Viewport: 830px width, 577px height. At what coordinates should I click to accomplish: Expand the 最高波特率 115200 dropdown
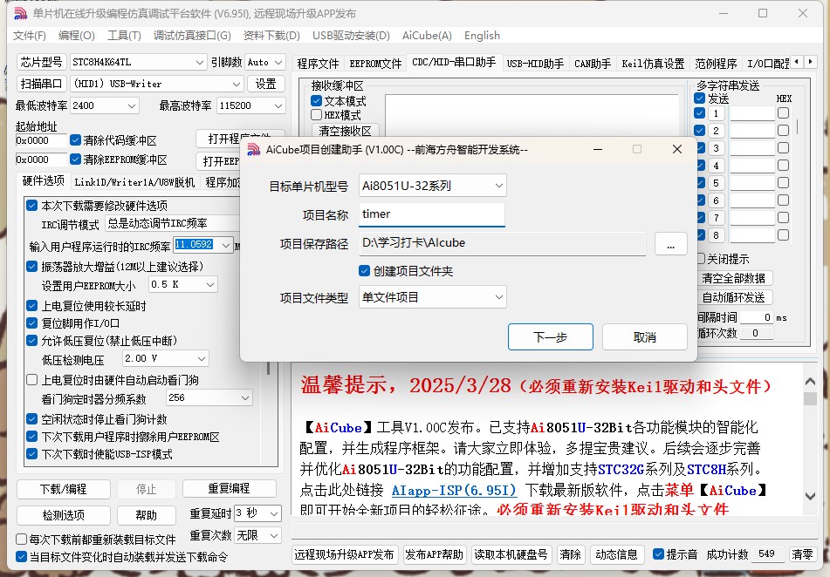[x=278, y=105]
